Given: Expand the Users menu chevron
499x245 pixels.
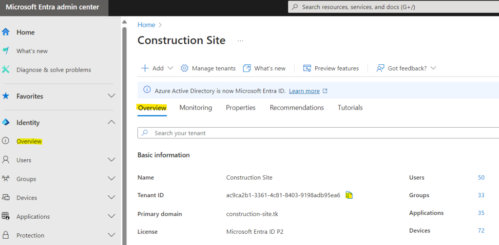Looking at the screenshot, I should [x=112, y=160].
